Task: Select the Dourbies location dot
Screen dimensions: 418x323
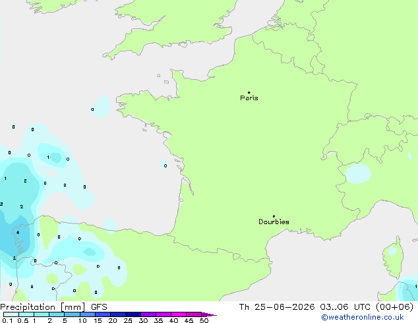Action: [274, 216]
